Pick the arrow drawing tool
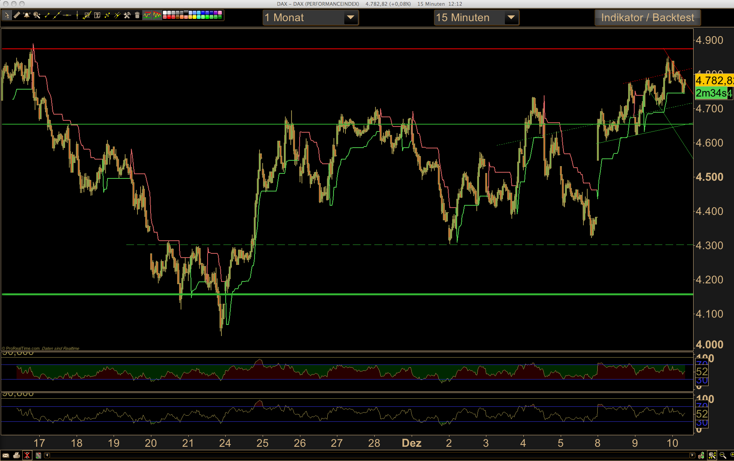Image resolution: width=734 pixels, height=461 pixels. [x=107, y=15]
